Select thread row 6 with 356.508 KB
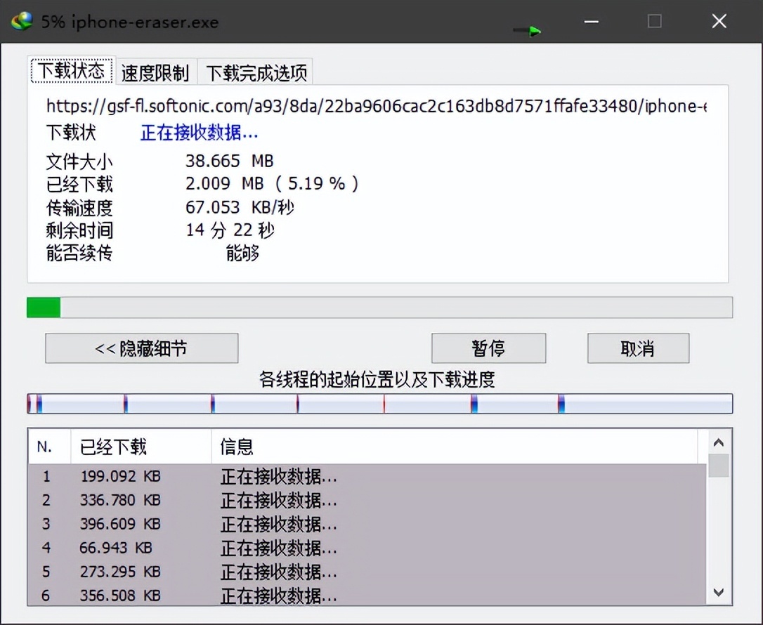This screenshot has width=763, height=625. 367,595
